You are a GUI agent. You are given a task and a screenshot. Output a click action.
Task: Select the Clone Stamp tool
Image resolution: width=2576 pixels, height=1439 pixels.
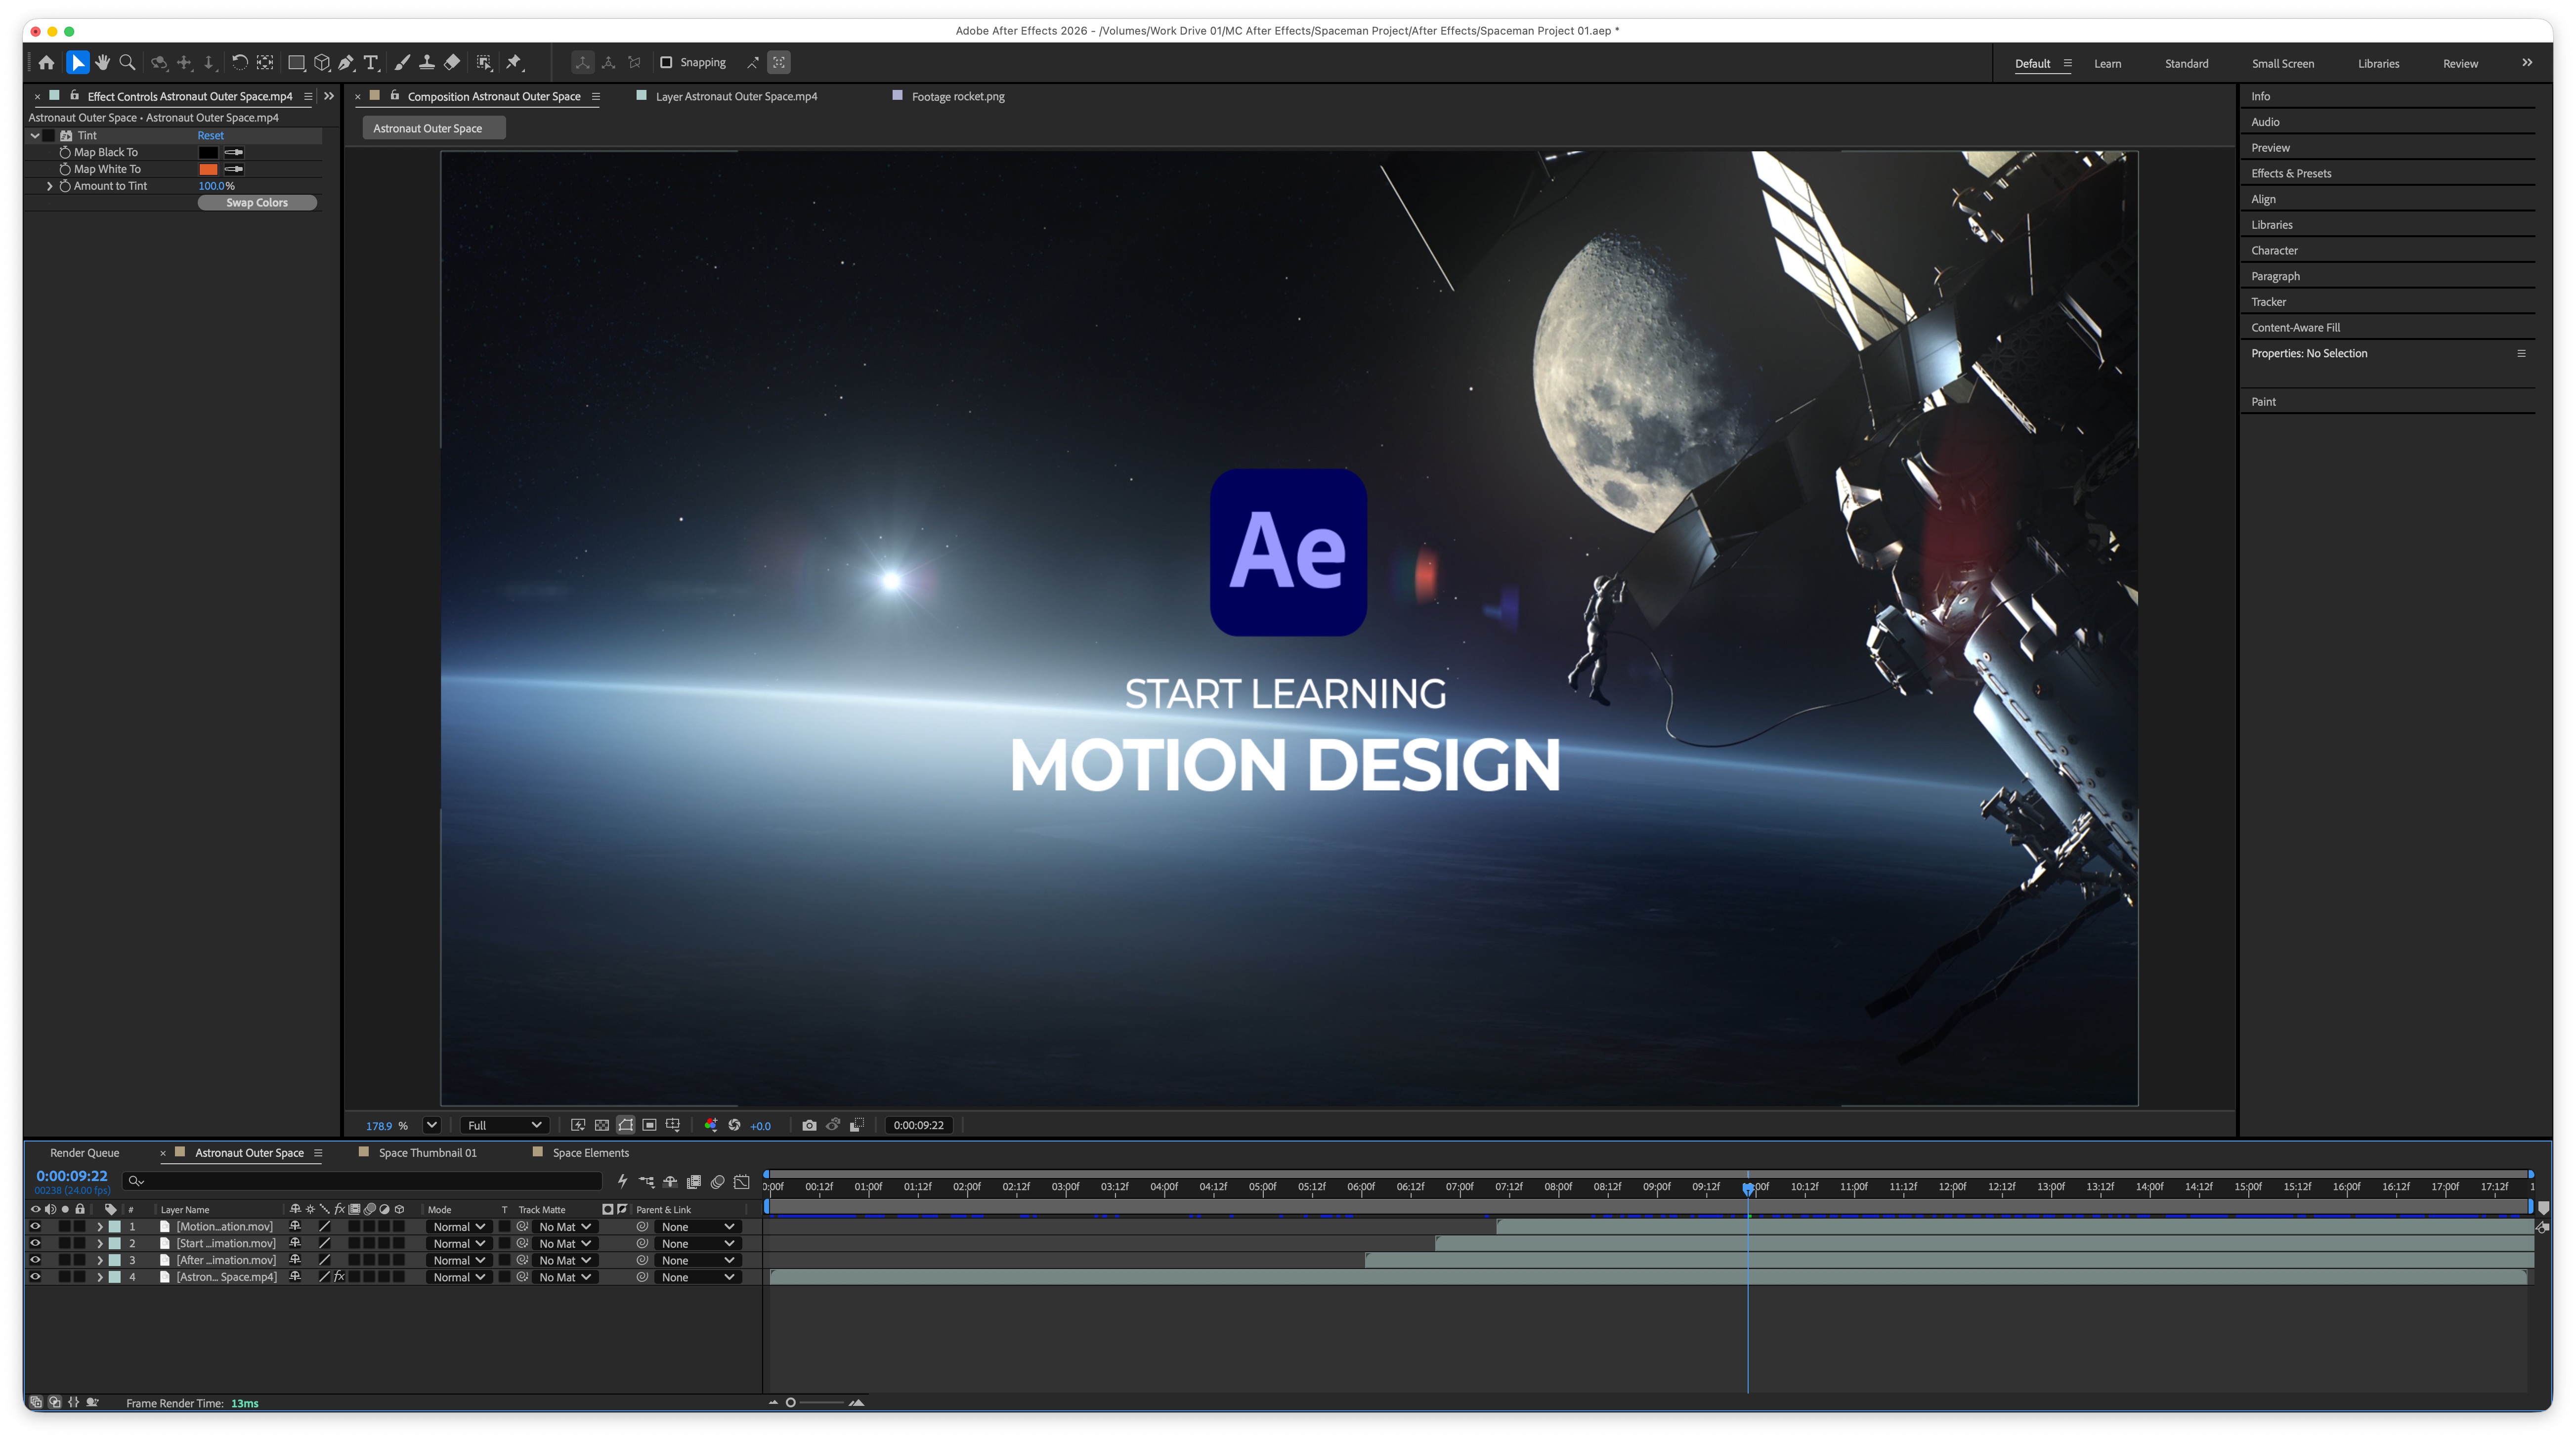coord(427,63)
